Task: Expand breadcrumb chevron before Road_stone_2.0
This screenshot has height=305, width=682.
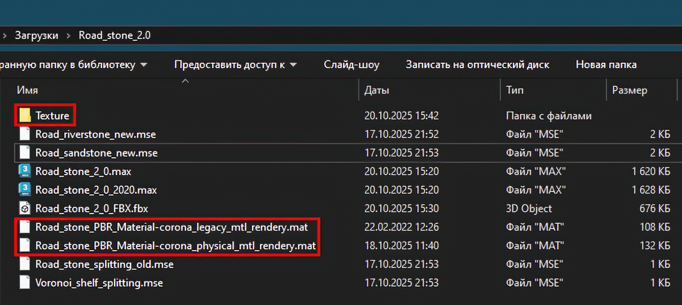Action: point(68,35)
